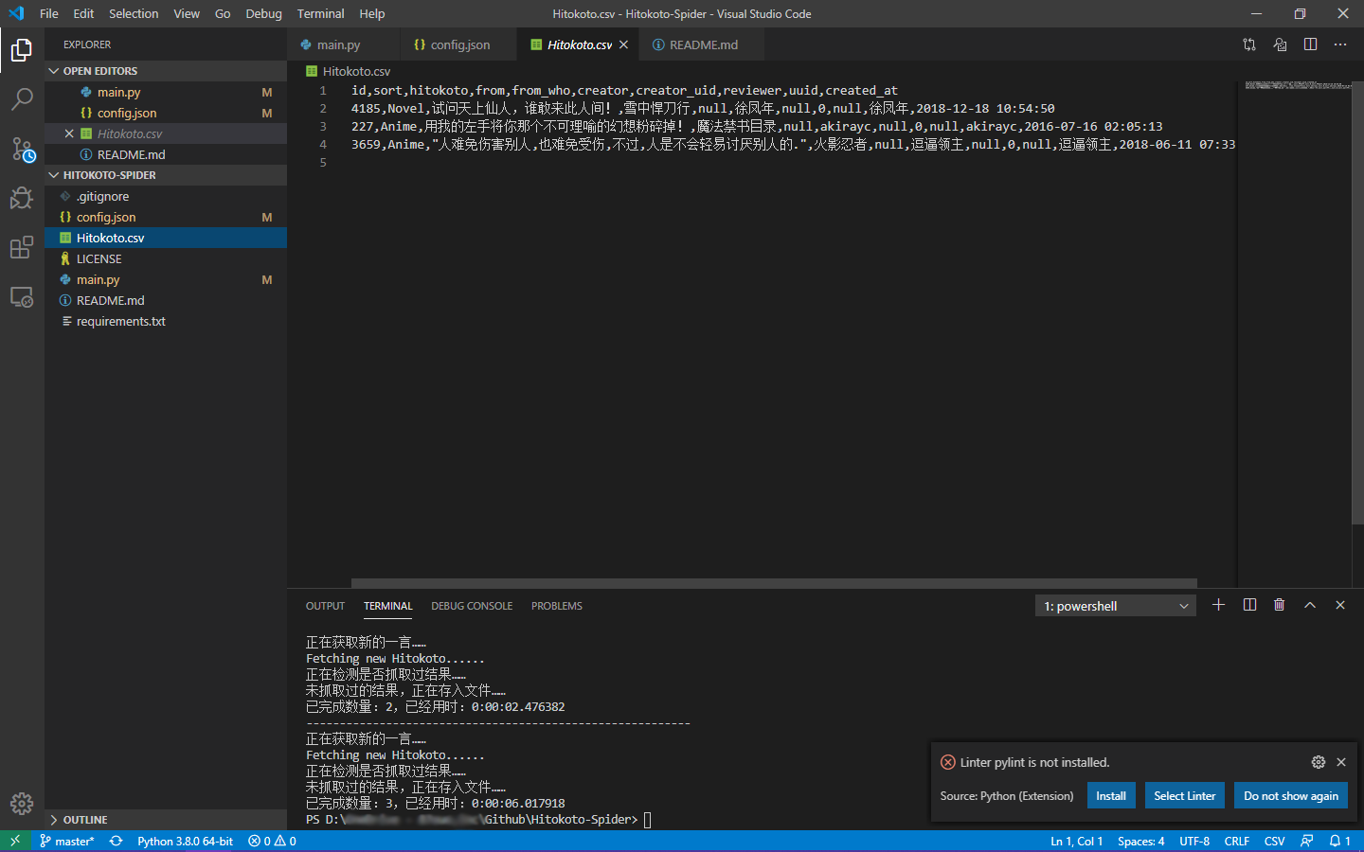The image size is (1364, 852).
Task: Open the Debug view icon
Action: point(22,198)
